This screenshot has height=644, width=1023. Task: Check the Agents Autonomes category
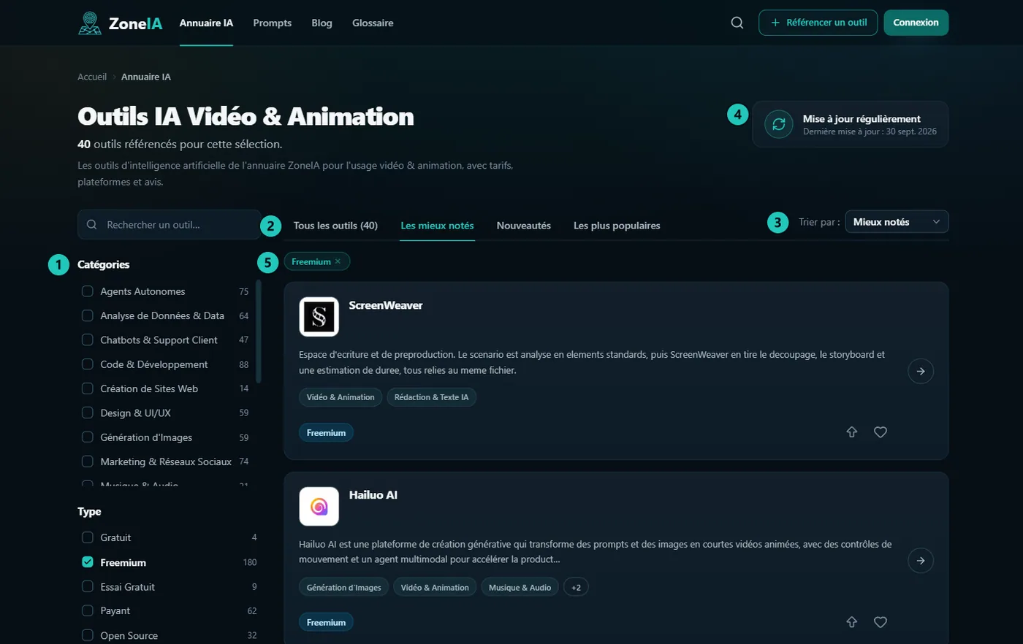pos(88,291)
